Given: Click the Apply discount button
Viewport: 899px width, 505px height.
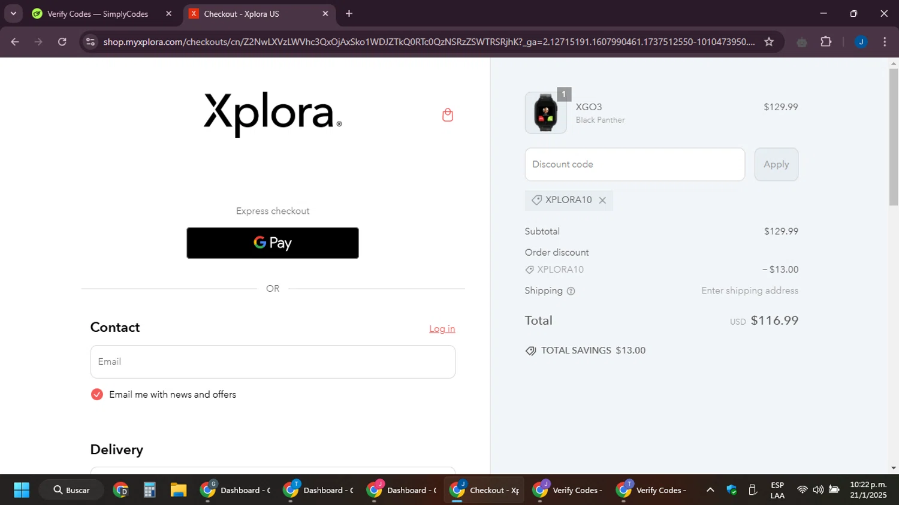Looking at the screenshot, I should 776,164.
